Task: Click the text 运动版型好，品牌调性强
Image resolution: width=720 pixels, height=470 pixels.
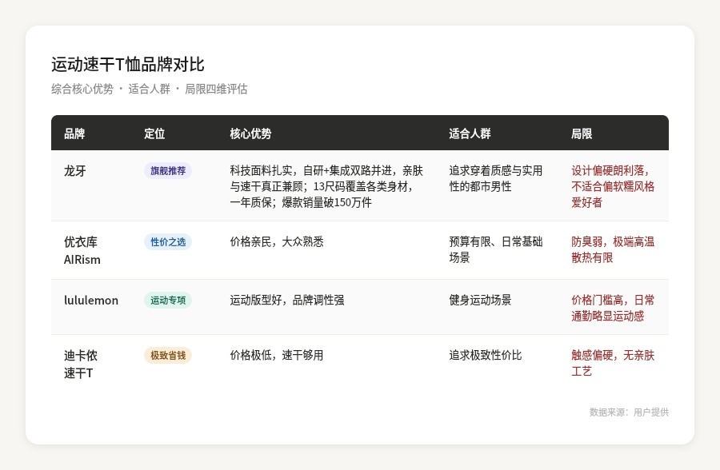Action: click(287, 301)
